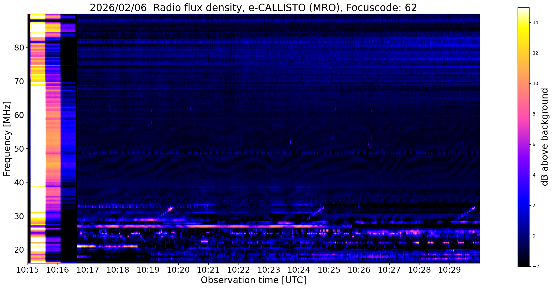This screenshot has width=553, height=288.
Task: Click the 80 MHz frequency tick label
Action: [x=19, y=48]
